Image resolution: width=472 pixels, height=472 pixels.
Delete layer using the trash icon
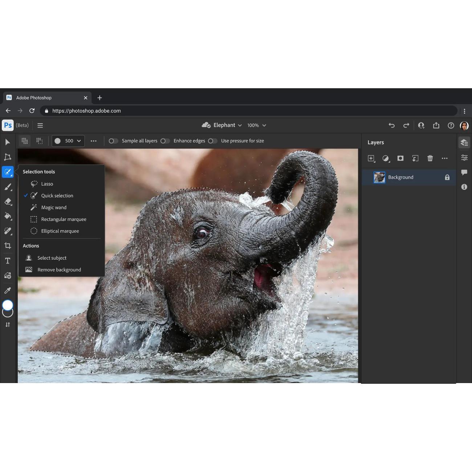tap(430, 158)
